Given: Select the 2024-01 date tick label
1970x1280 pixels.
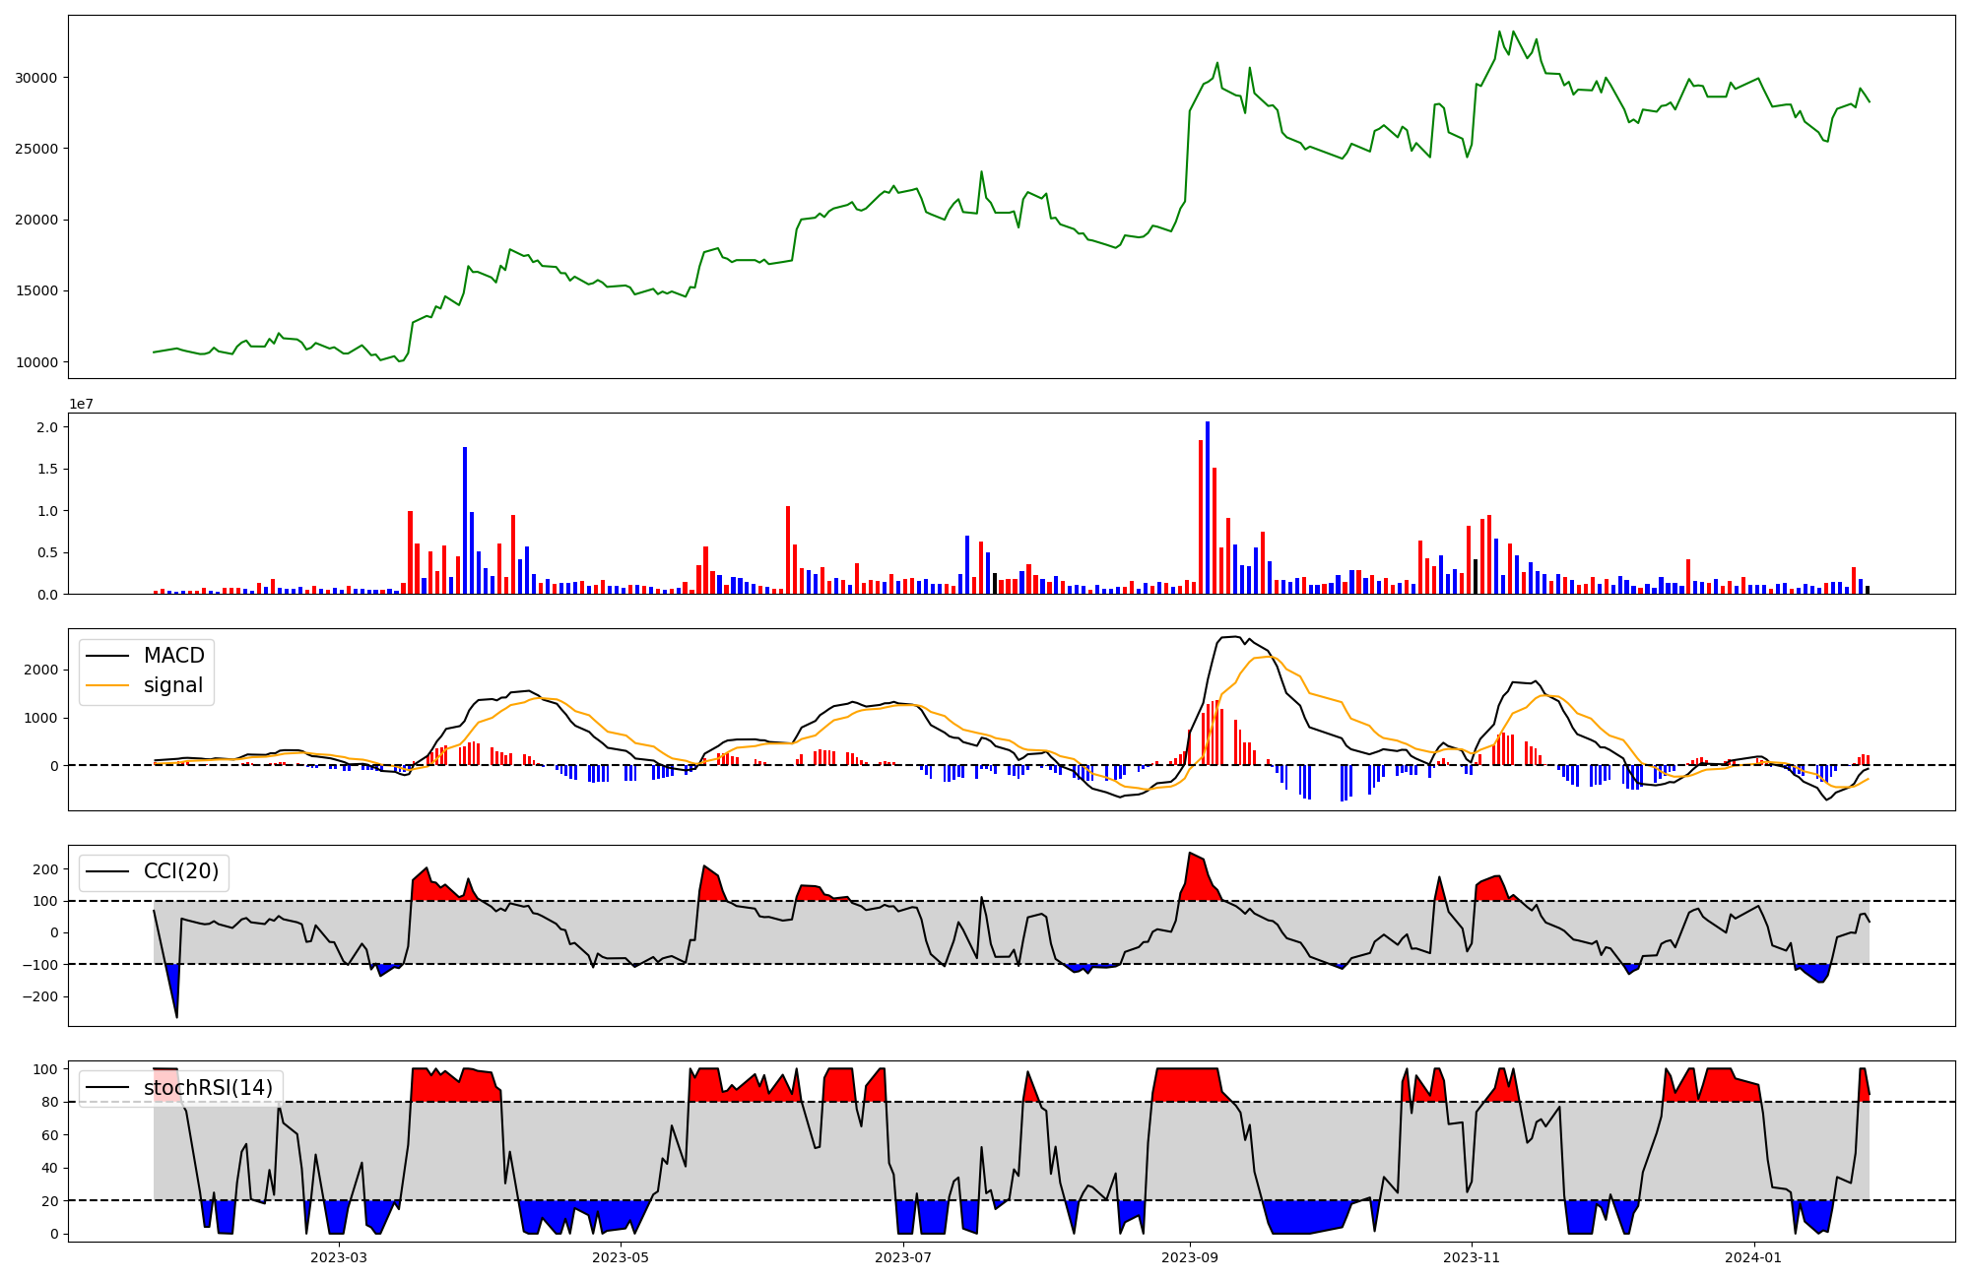Looking at the screenshot, I should tap(1753, 1257).
